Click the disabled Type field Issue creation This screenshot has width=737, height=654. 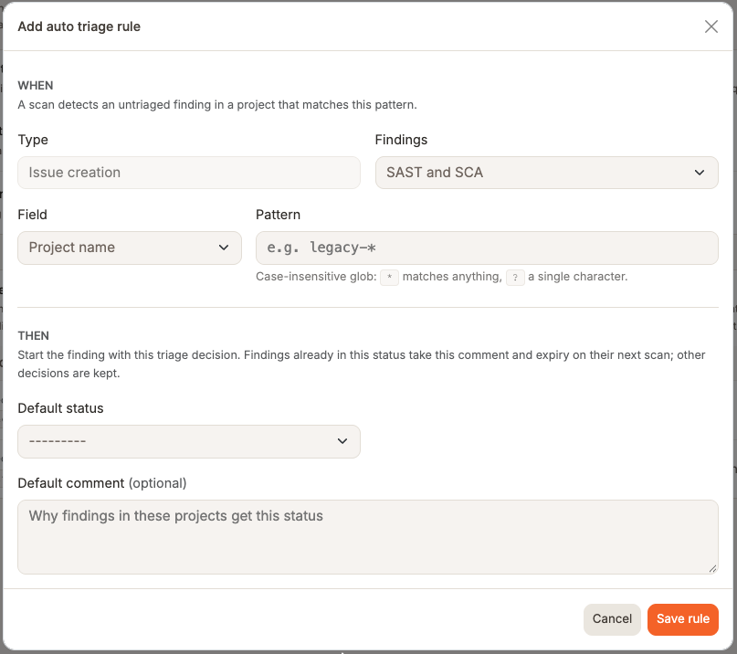point(189,173)
